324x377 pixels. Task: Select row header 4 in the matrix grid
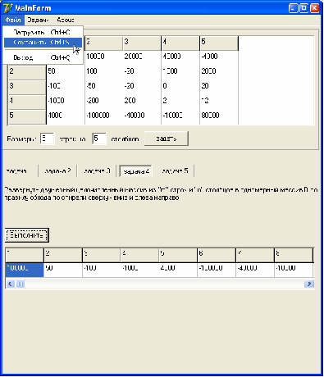click(27, 102)
